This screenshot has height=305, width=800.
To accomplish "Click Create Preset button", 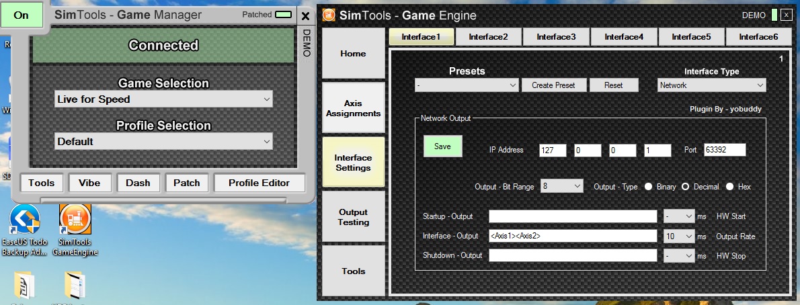I will [553, 85].
